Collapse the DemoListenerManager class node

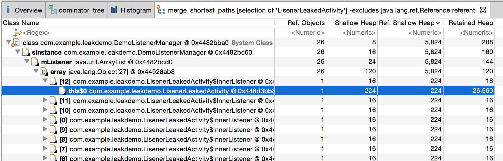[x=9, y=42]
